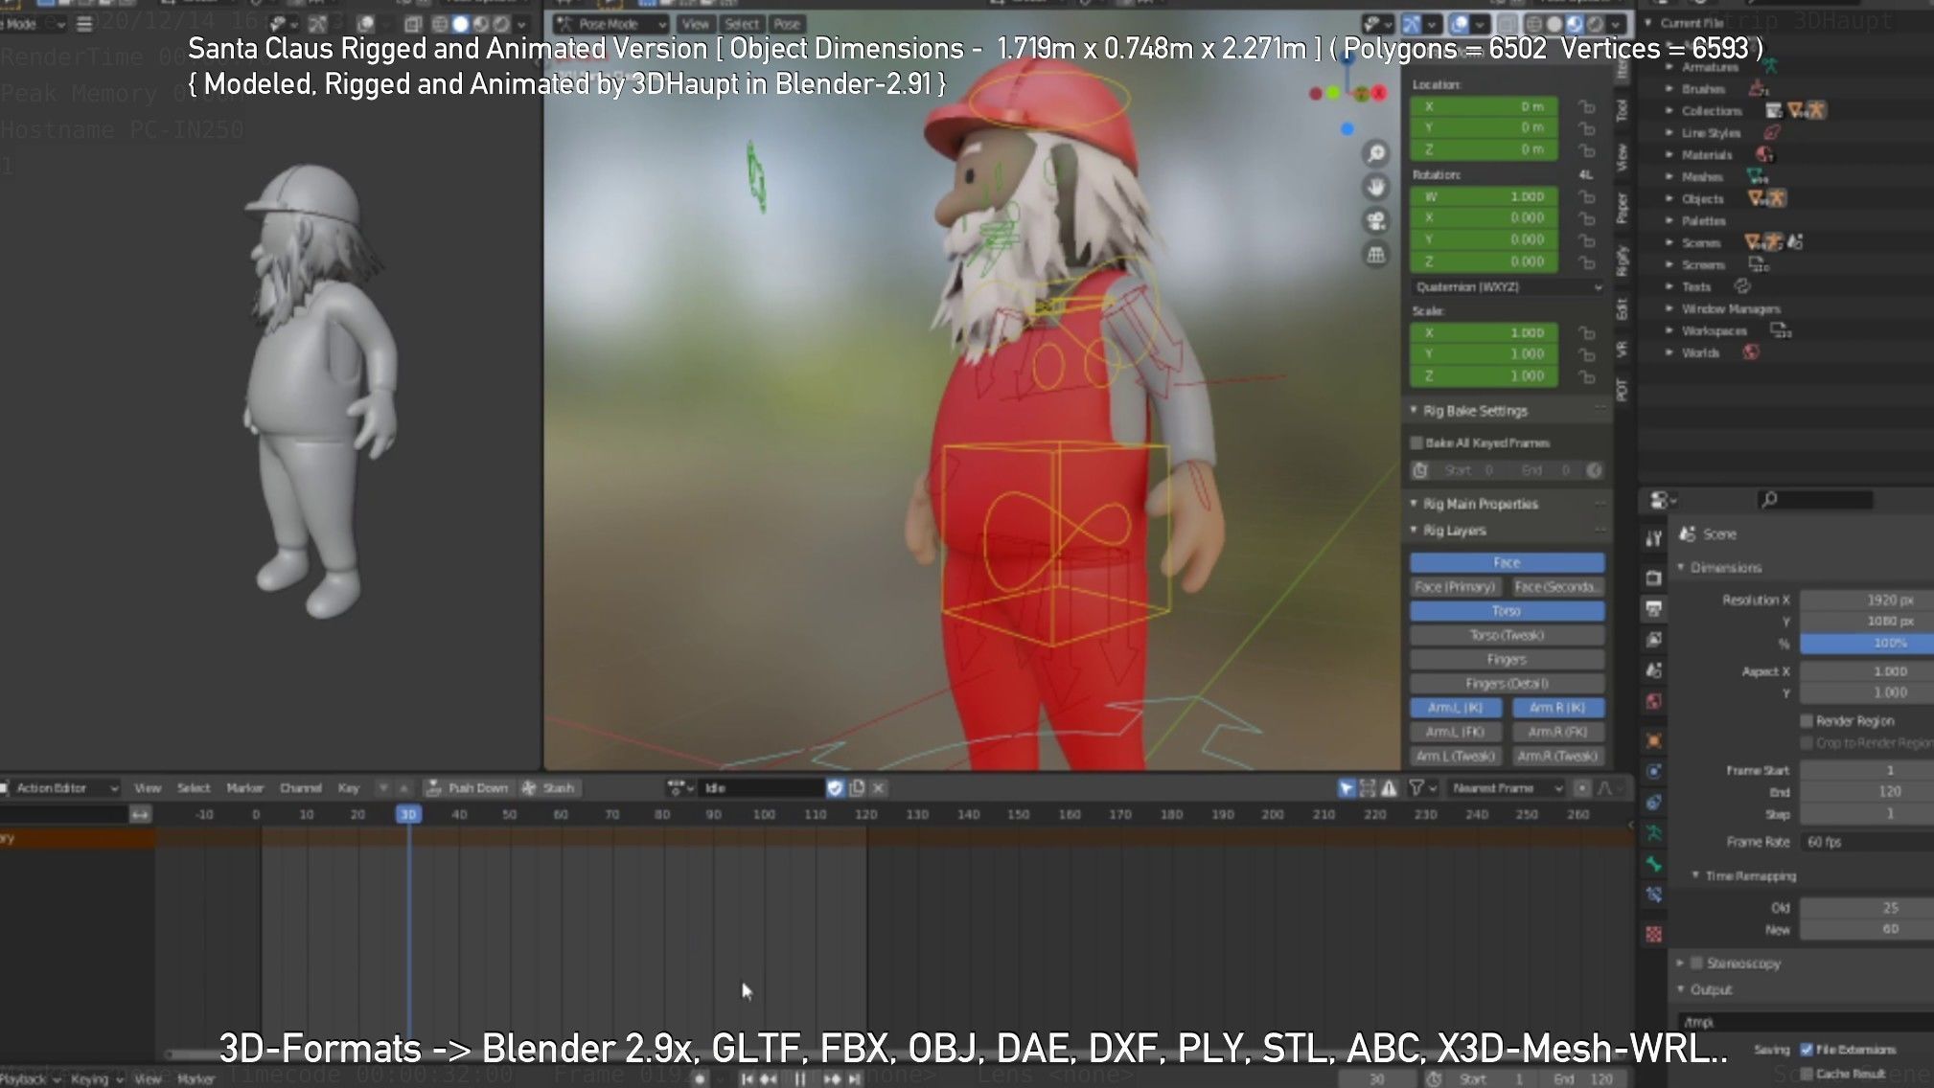Open the Tool properties tab icon
This screenshot has width=1934, height=1088.
(1653, 538)
